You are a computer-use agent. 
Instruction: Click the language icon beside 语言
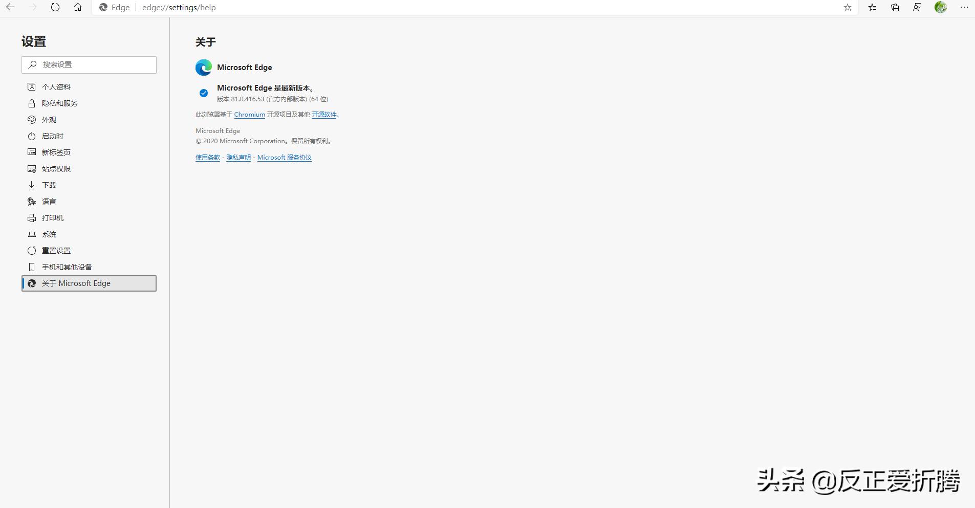(x=32, y=202)
